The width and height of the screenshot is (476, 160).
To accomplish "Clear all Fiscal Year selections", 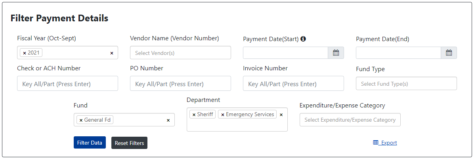I will click(111, 53).
